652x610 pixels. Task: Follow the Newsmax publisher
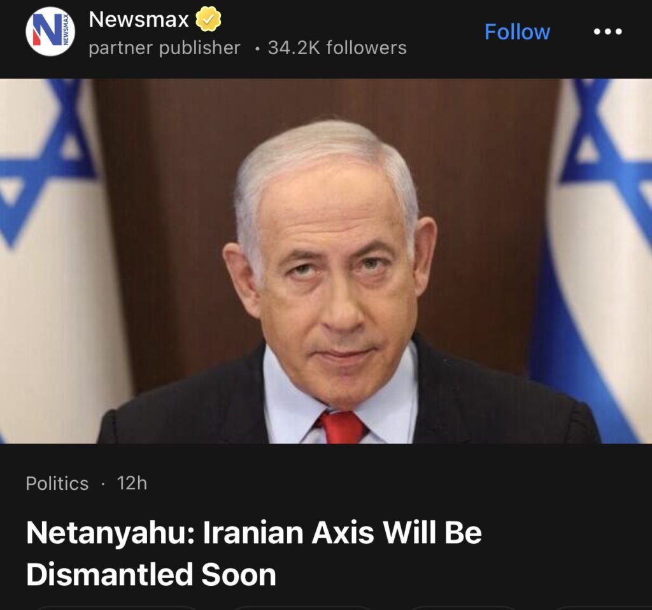[517, 32]
